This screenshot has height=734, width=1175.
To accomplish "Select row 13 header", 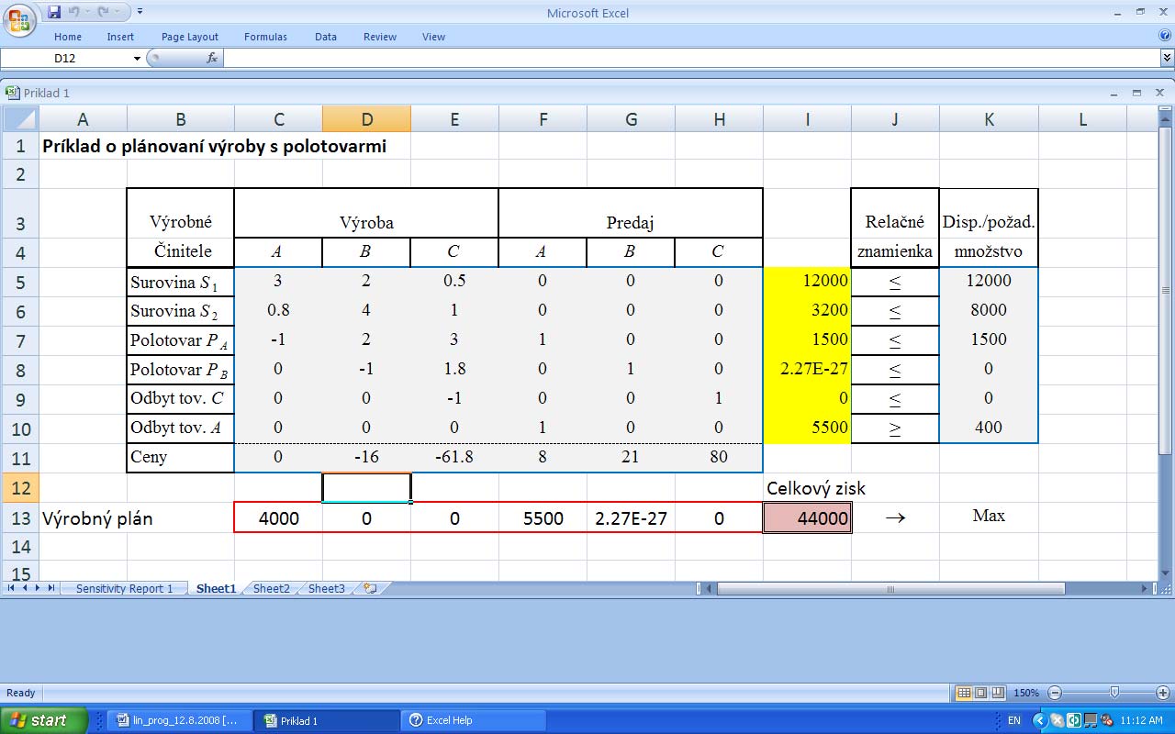I will pos(19,518).
